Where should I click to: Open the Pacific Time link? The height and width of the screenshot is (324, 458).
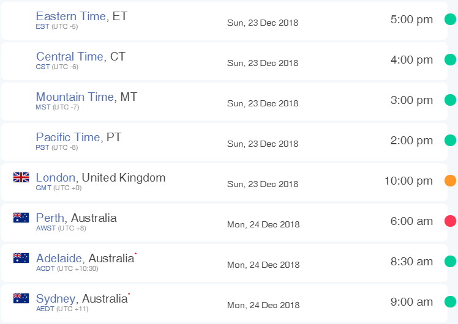68,137
